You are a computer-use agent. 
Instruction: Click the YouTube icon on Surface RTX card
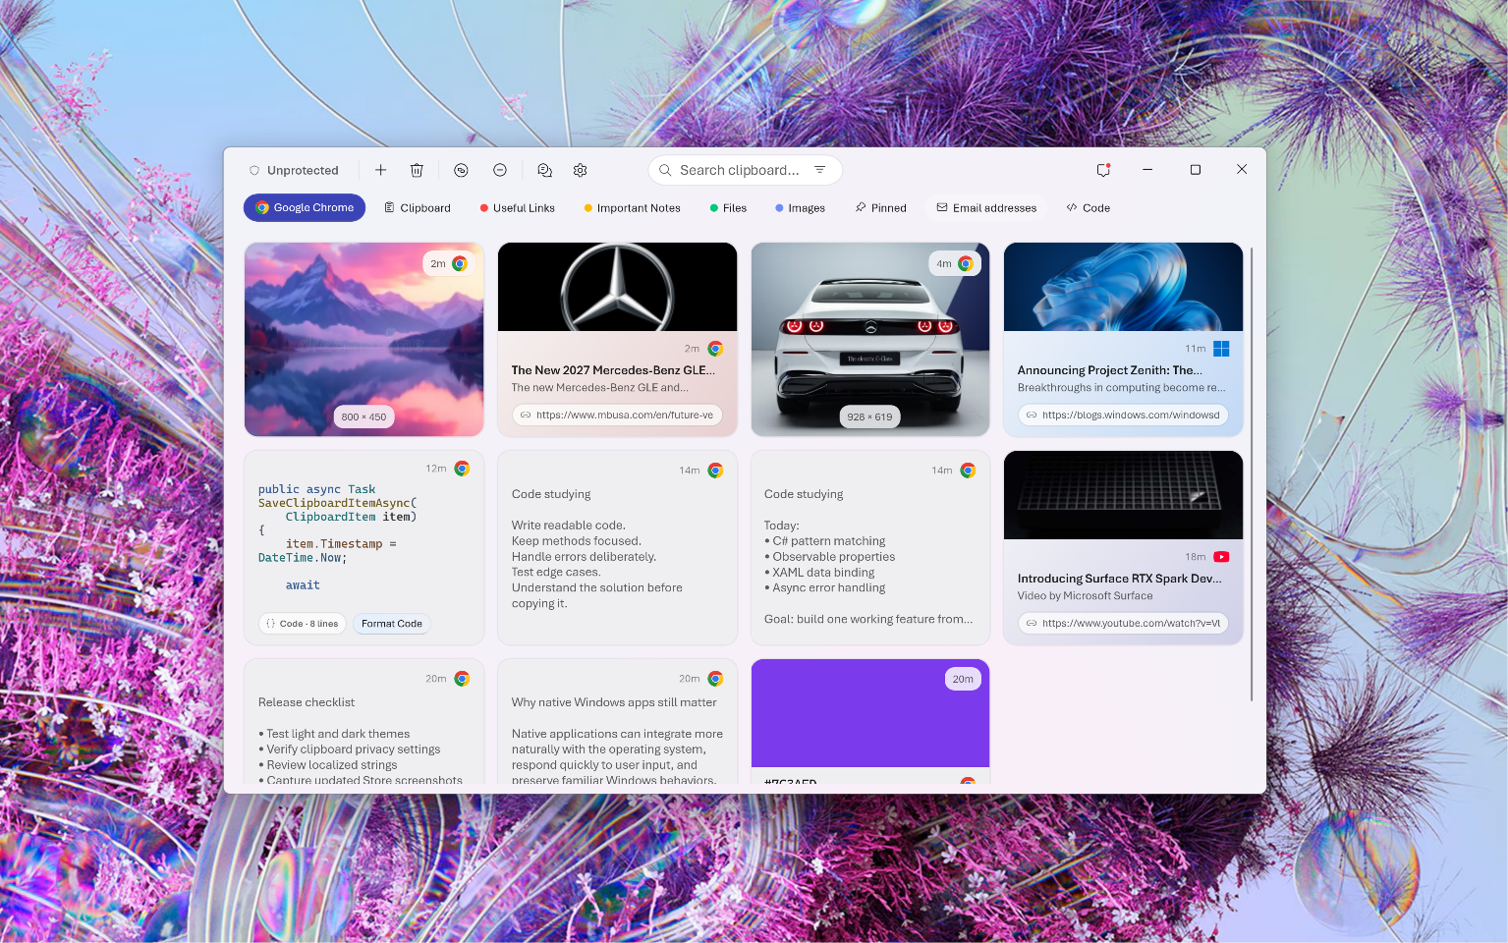point(1221,557)
